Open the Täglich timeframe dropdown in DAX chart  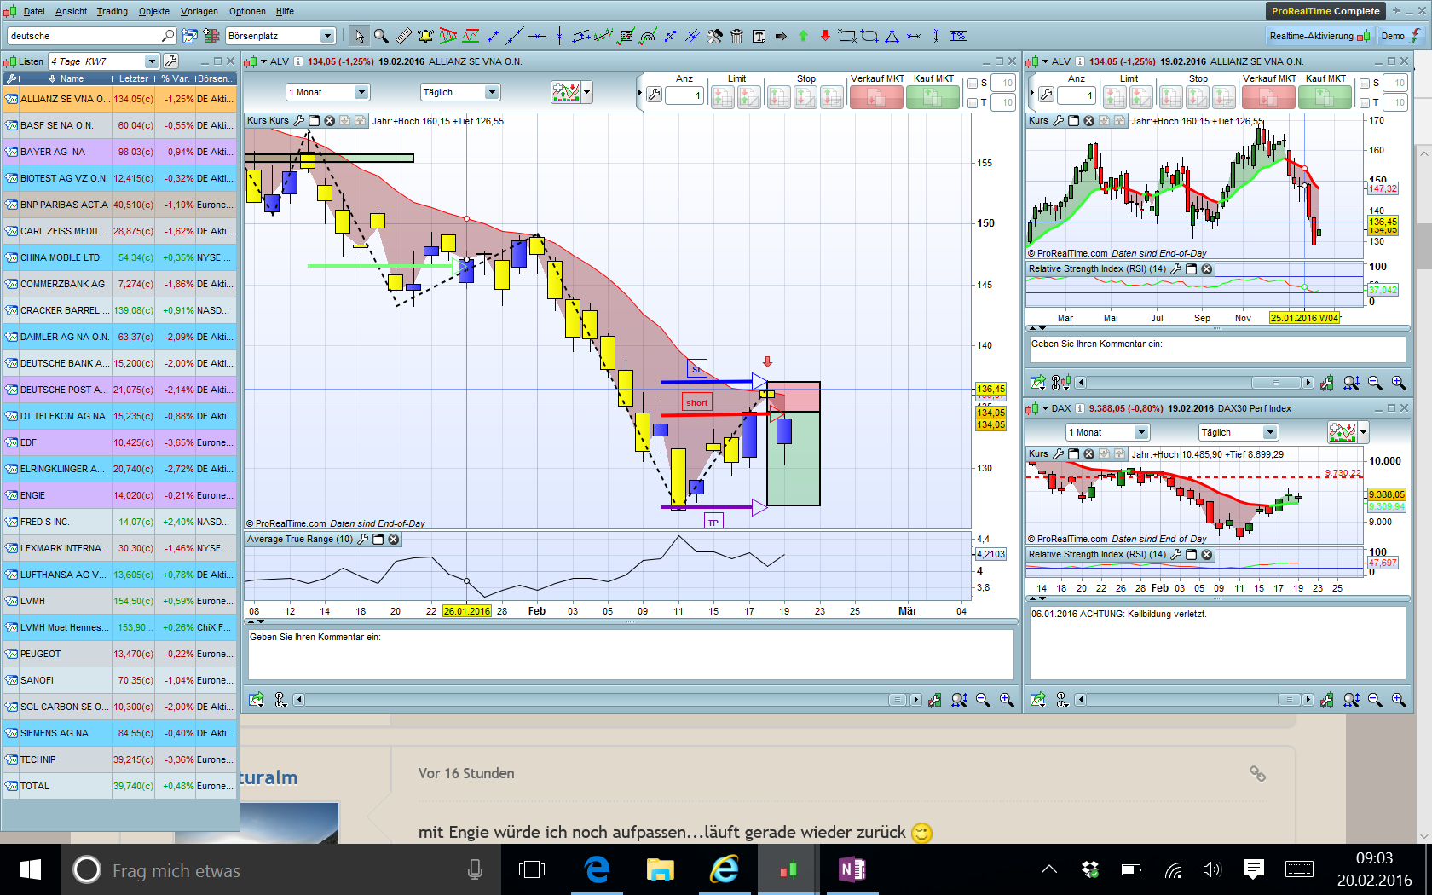click(1270, 432)
